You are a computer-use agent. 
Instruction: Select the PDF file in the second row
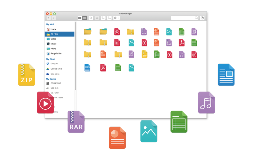[182, 43]
